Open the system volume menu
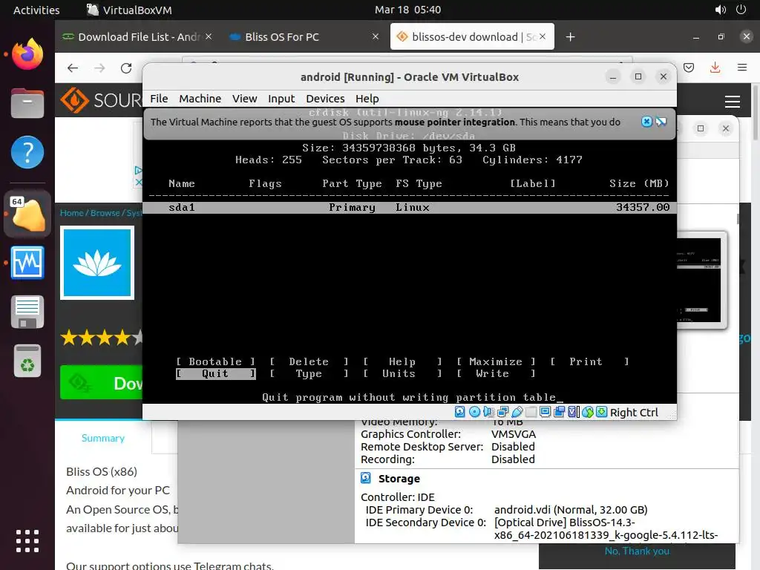The width and height of the screenshot is (760, 570). pyautogui.click(x=720, y=10)
